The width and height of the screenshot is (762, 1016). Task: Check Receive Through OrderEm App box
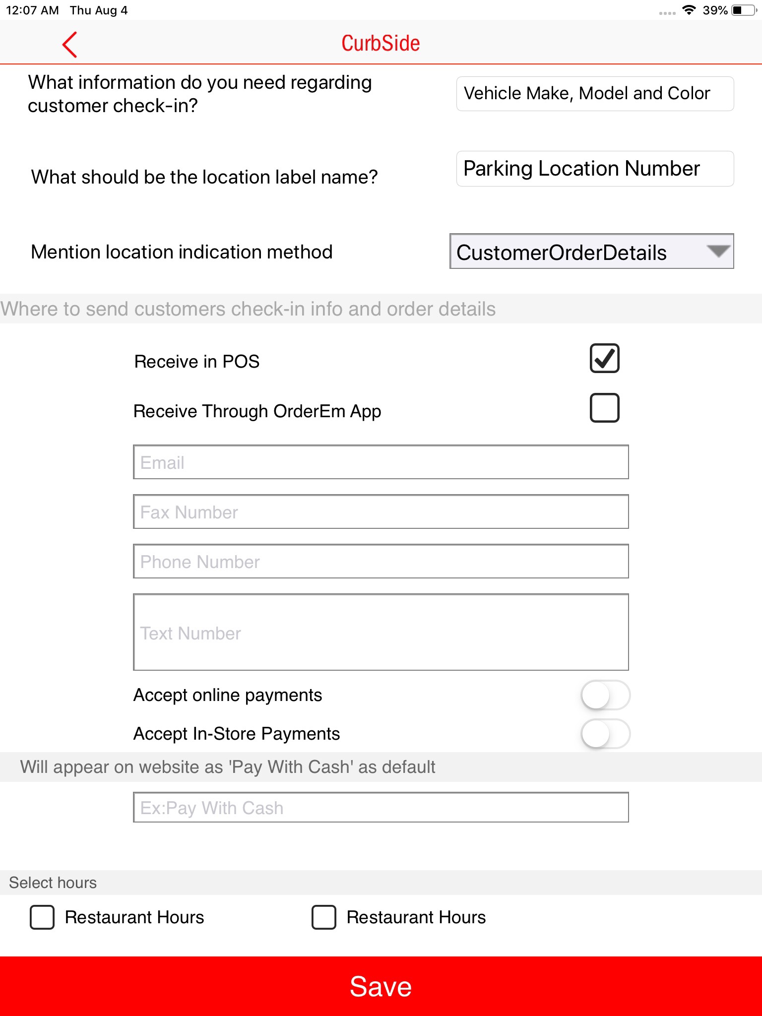(x=604, y=408)
